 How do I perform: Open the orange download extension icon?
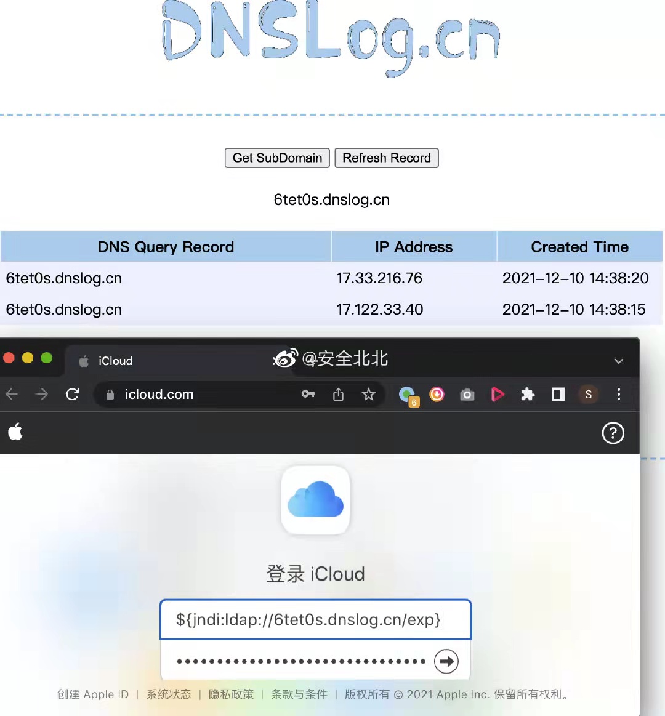pyautogui.click(x=437, y=394)
